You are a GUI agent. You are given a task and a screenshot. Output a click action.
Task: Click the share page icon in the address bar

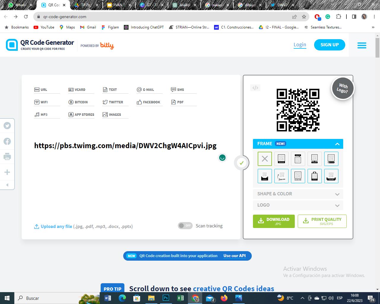(294, 17)
